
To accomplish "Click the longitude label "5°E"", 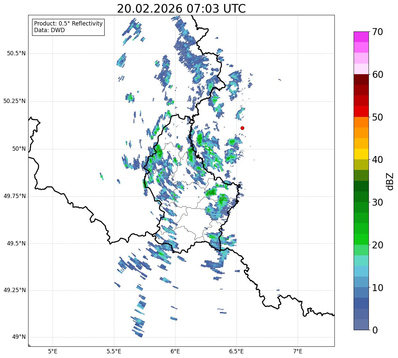I will point(53,351).
